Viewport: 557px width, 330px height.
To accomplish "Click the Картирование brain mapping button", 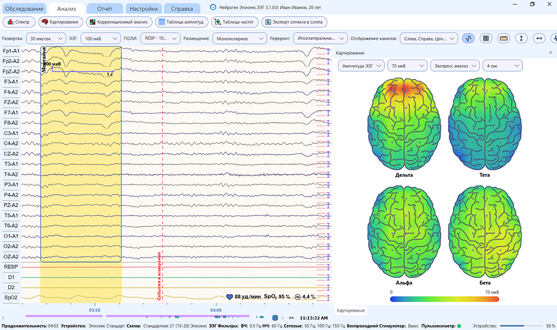I will [x=60, y=22].
